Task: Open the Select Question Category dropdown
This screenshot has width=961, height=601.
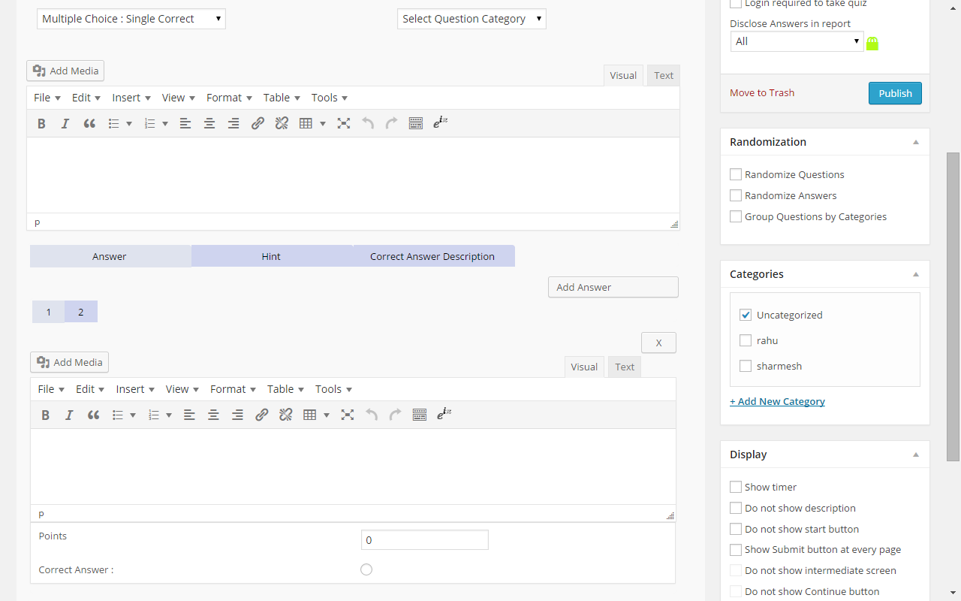Action: [x=471, y=19]
